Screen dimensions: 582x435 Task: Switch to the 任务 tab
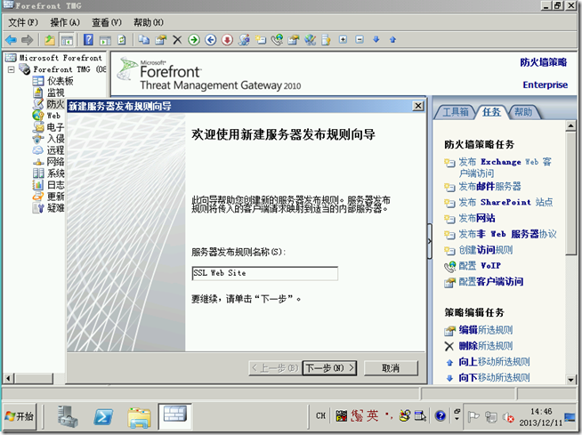(x=491, y=112)
